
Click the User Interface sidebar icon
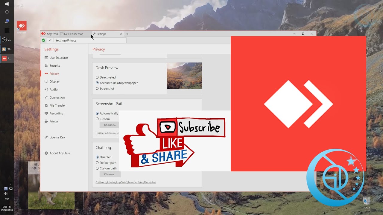[x=46, y=58]
